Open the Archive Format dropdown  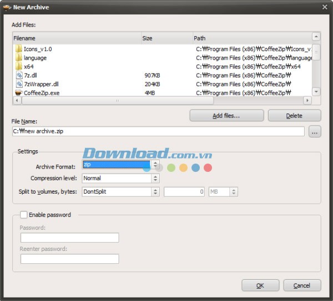pos(155,165)
